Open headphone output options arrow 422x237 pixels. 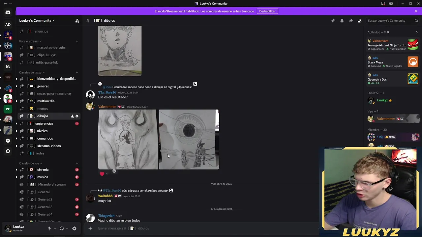tap(67, 228)
